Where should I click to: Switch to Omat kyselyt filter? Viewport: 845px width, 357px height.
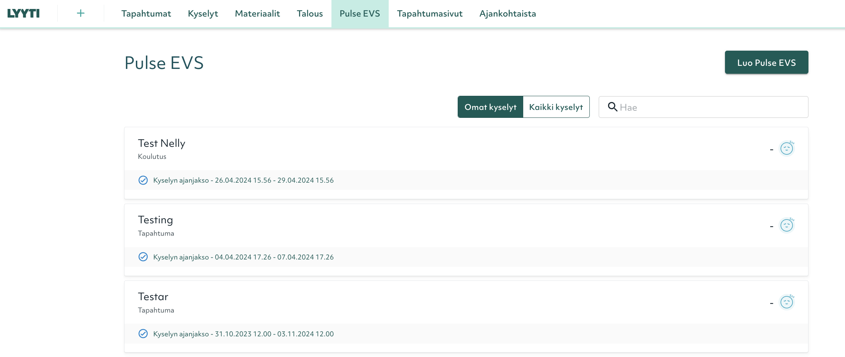coord(490,107)
